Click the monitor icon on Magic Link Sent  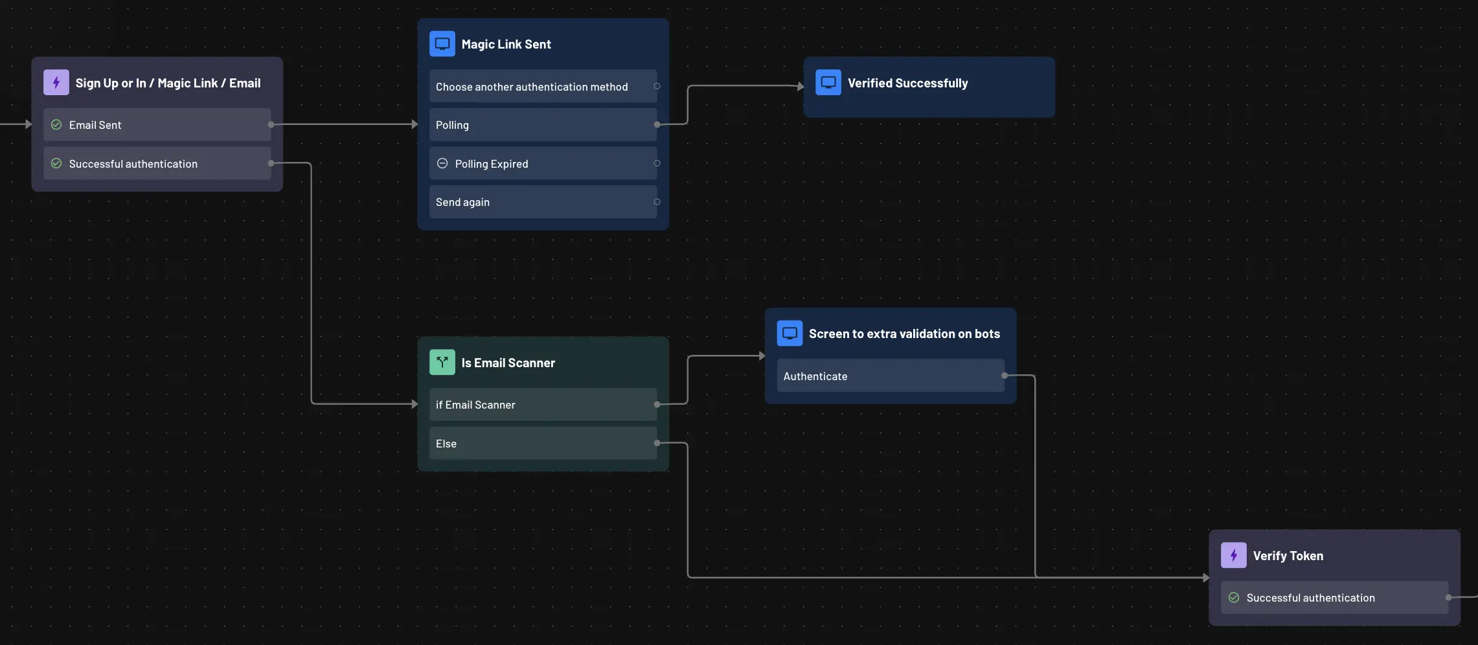(x=442, y=43)
